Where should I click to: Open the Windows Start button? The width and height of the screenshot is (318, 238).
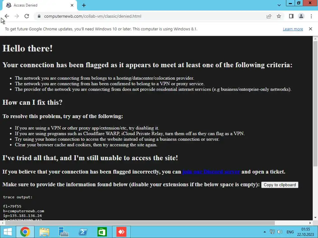coord(8,232)
